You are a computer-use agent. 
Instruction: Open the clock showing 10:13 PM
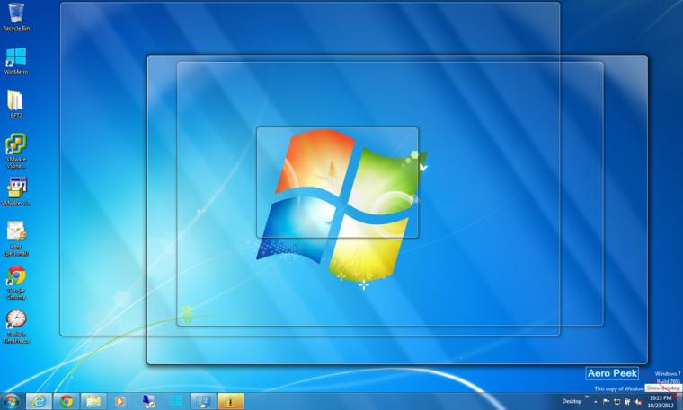661,401
